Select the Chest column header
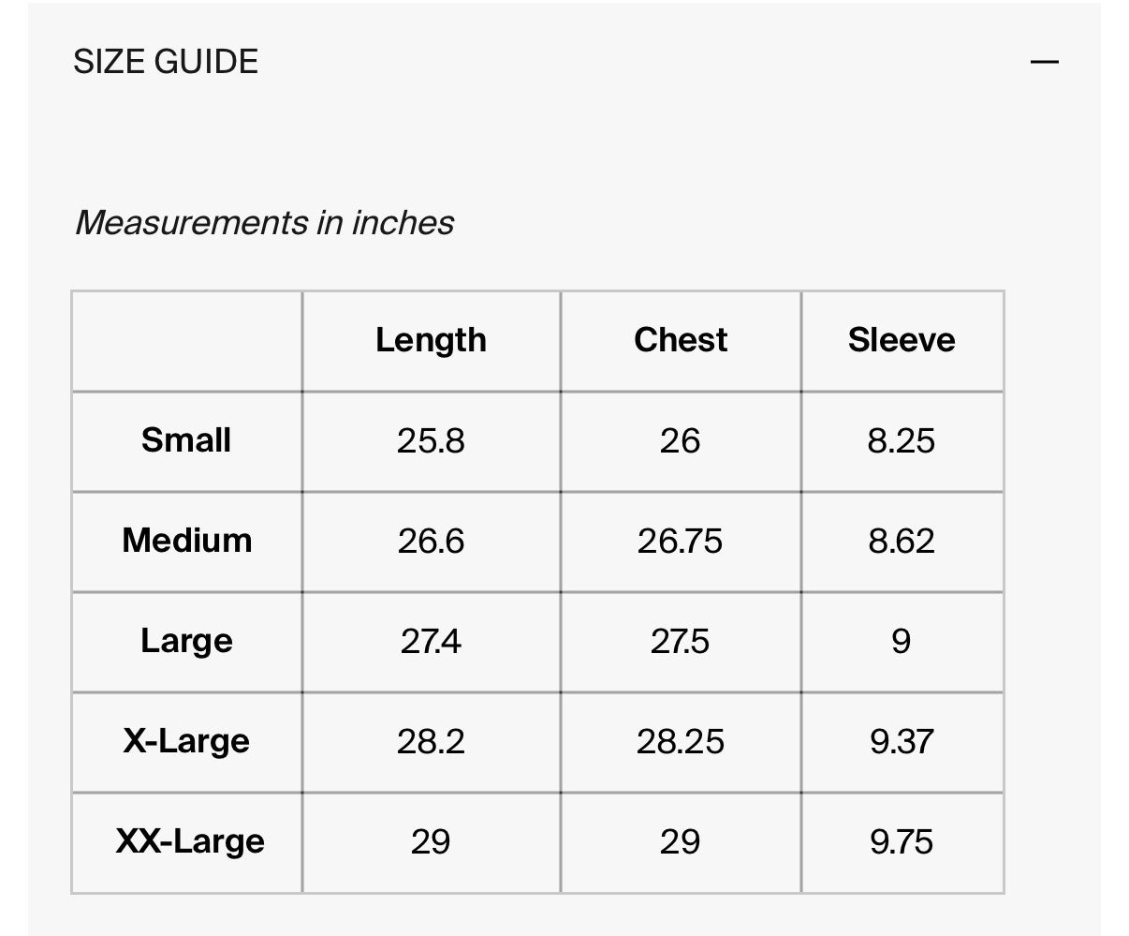1129x936 pixels. pyautogui.click(x=680, y=339)
